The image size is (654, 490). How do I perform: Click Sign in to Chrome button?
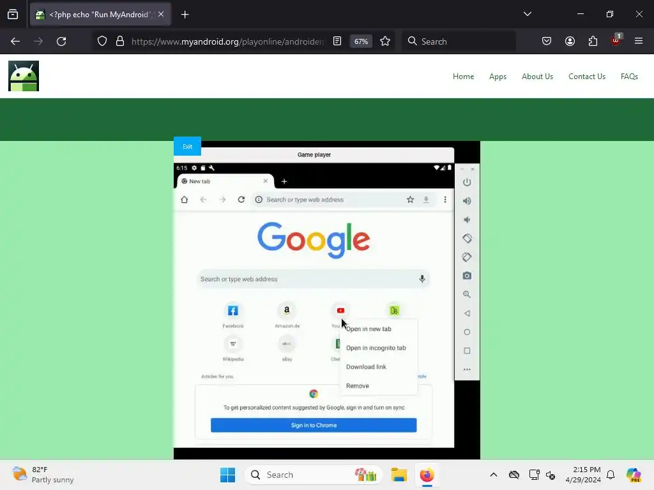(x=314, y=425)
